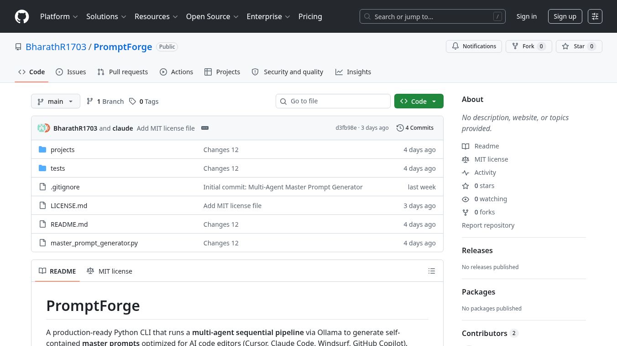
Task: Open the d3fb98e commit hash
Action: point(346,128)
